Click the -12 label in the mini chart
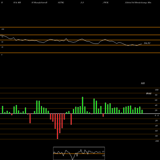Image resolution: width=160 pixels, height=160 pixels. click(103, 156)
